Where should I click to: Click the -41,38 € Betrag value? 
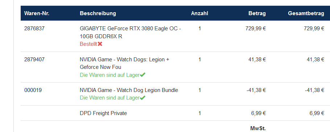pos(256,90)
